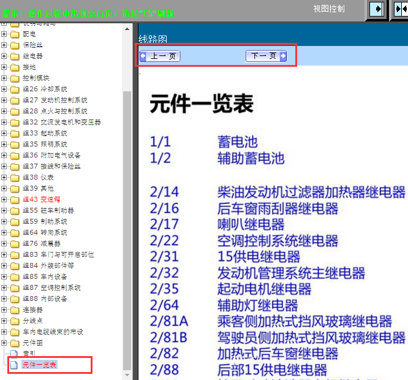Click folder icon of 车内电缆线束的布设

pos(15,332)
